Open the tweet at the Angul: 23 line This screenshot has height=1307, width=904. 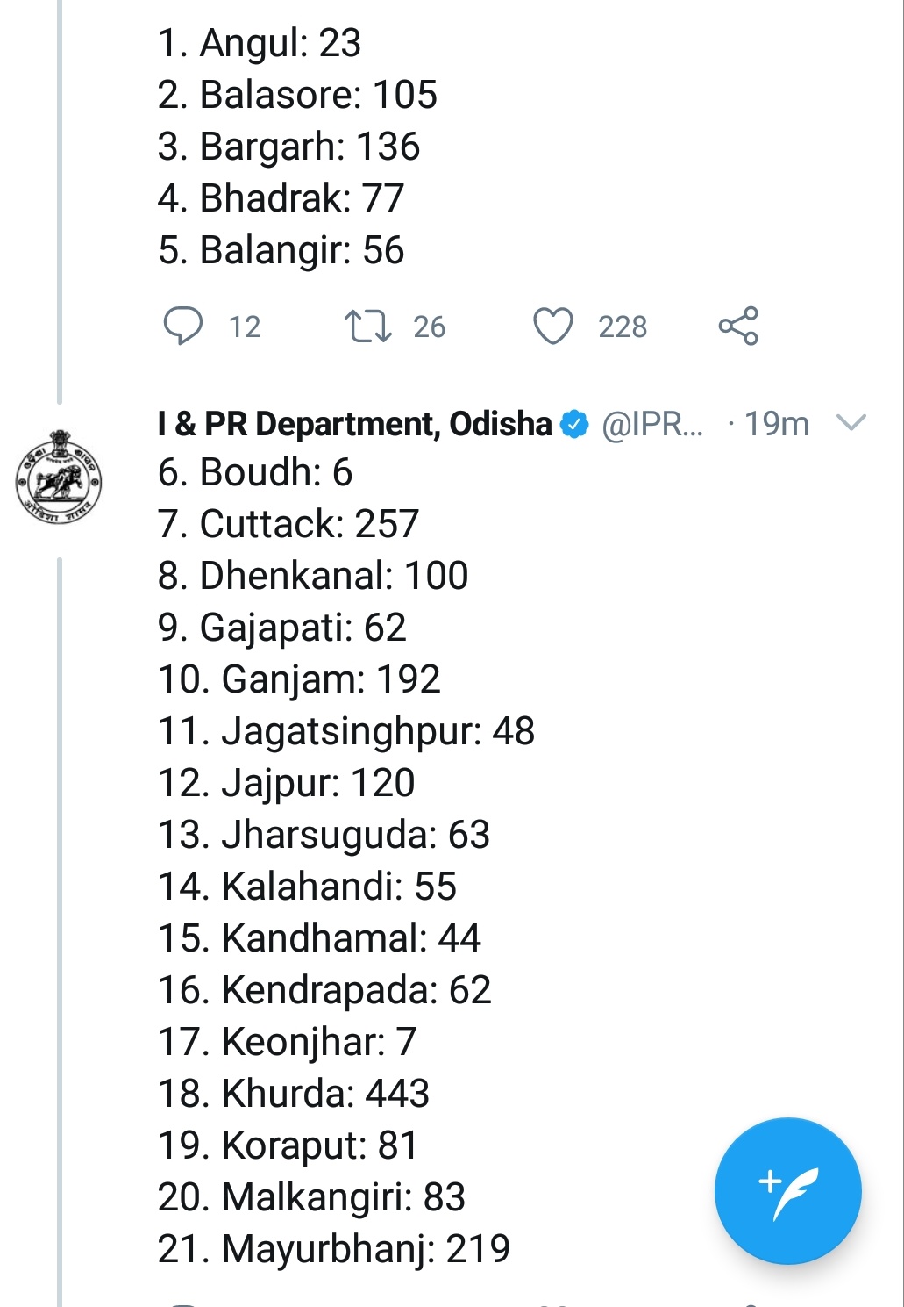(260, 43)
